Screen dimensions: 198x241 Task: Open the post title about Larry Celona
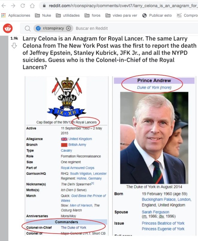(x=109, y=53)
